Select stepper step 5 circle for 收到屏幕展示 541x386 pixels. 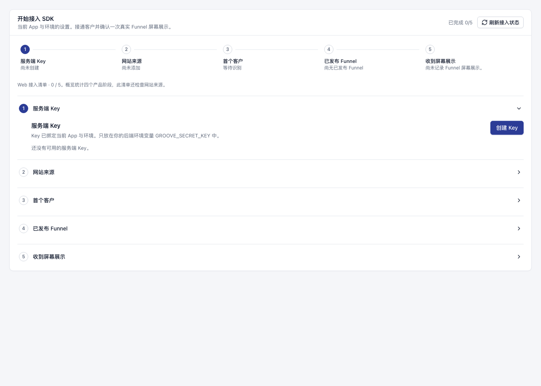pos(430,49)
